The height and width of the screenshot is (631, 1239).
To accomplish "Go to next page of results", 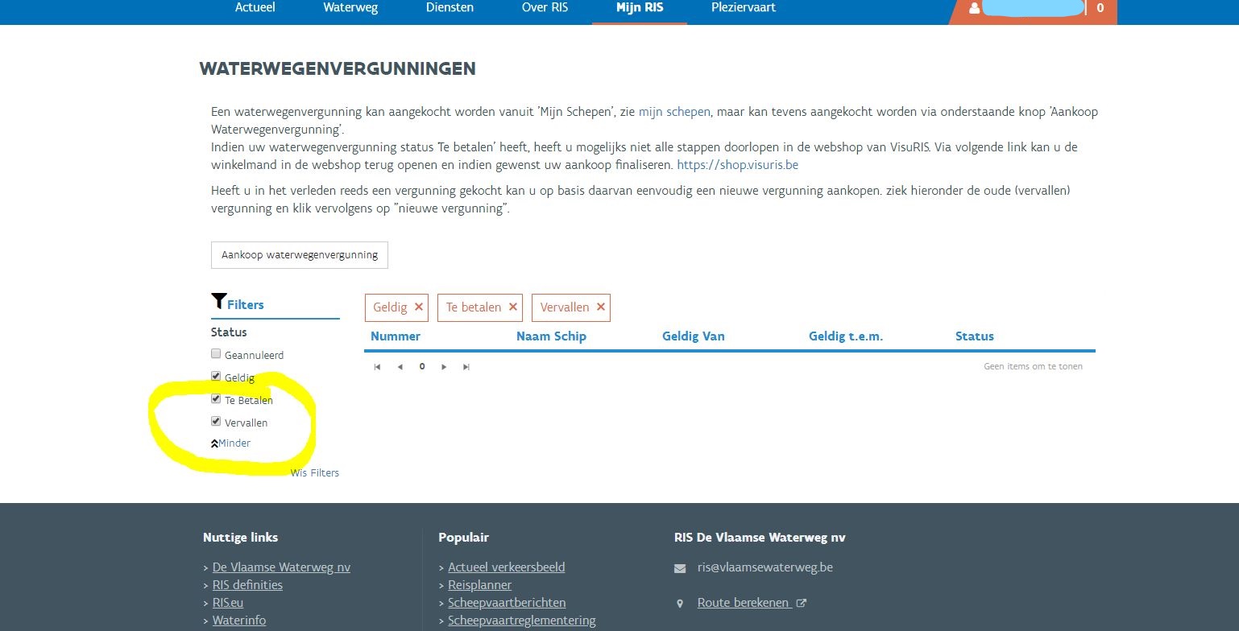I will (x=444, y=367).
